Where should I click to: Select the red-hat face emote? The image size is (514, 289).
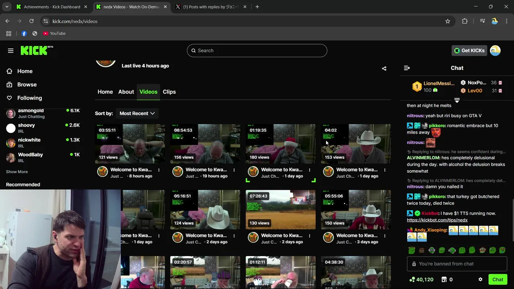(x=482, y=250)
